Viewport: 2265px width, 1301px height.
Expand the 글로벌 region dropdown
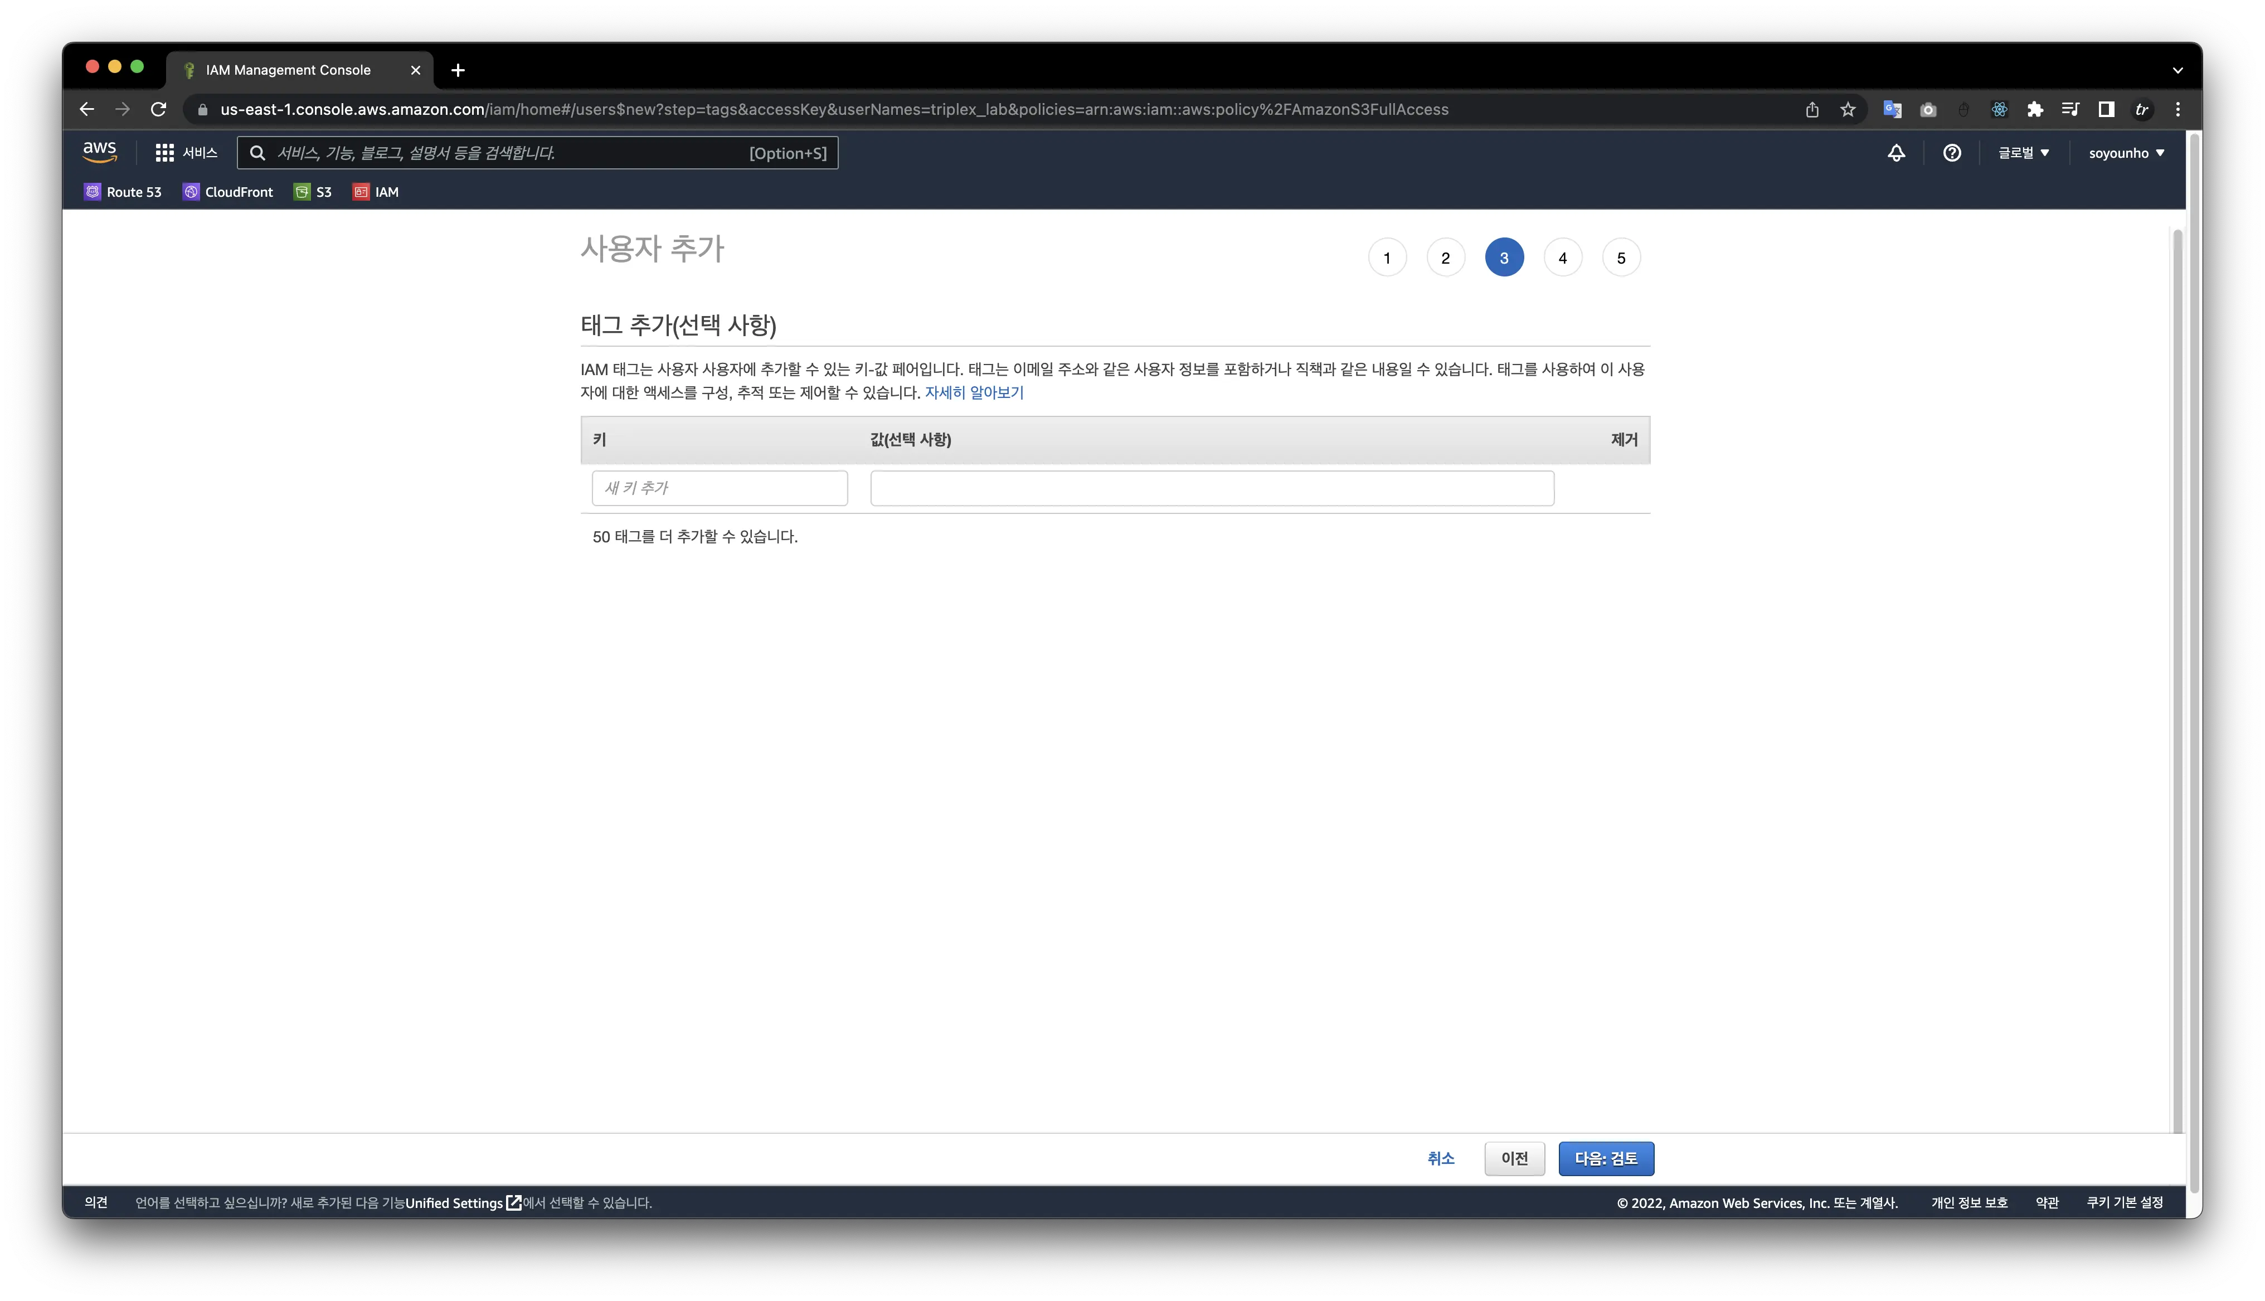(x=2023, y=153)
